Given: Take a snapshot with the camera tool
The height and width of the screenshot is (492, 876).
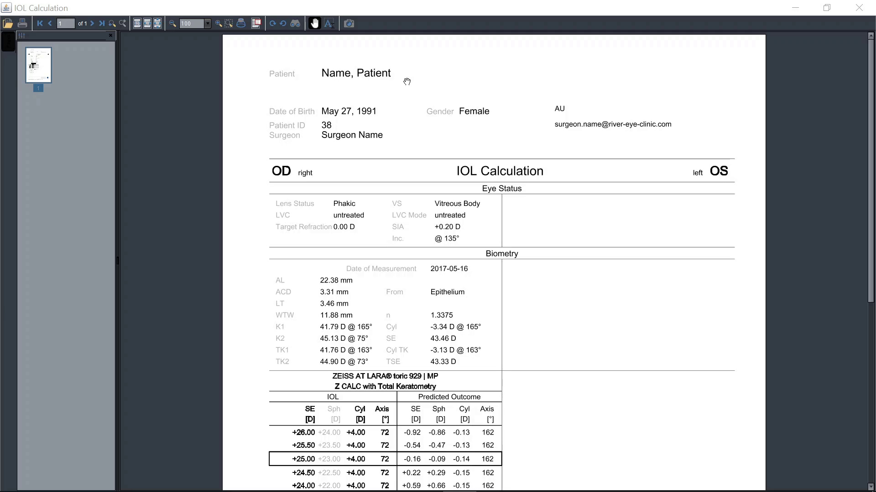Looking at the screenshot, I should [x=349, y=23].
